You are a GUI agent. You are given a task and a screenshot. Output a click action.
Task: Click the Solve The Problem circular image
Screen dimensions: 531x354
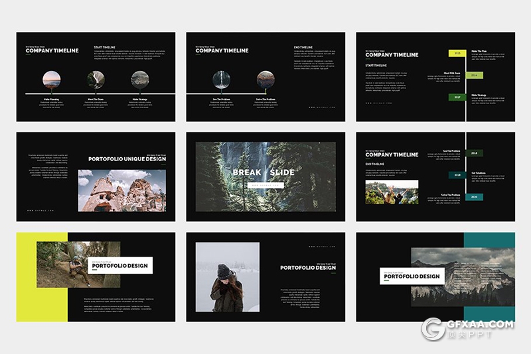click(265, 80)
